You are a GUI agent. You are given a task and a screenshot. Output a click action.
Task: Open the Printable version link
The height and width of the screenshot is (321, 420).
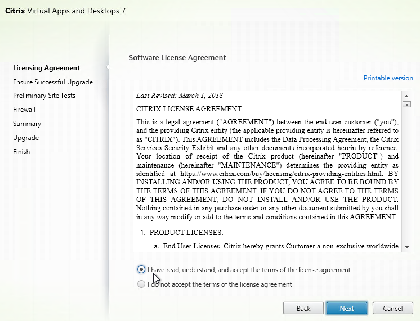(388, 78)
